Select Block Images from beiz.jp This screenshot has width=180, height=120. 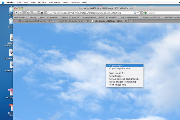[125, 82]
